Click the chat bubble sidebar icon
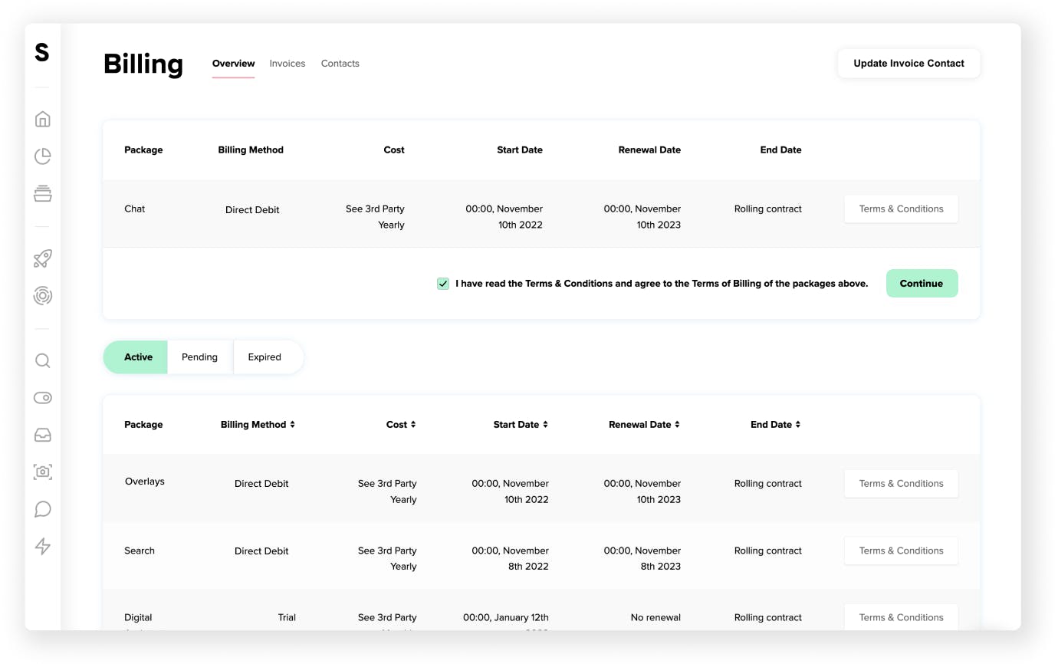Viewport: 1058px width, 664px height. (43, 509)
